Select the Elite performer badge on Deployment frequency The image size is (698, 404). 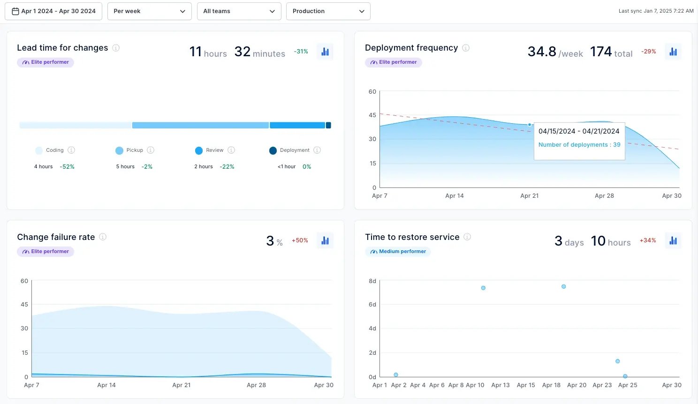tap(393, 62)
